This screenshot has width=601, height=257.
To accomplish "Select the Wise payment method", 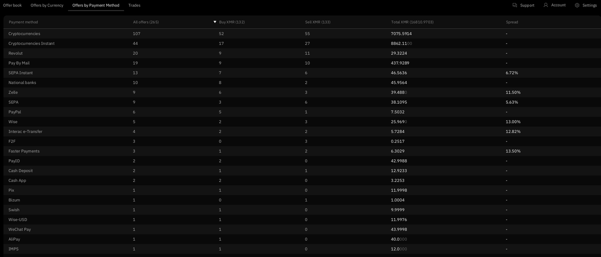I will tap(13, 121).
